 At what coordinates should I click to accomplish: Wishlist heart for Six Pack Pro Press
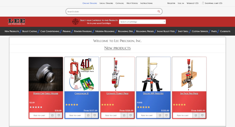(x=202, y=115)
